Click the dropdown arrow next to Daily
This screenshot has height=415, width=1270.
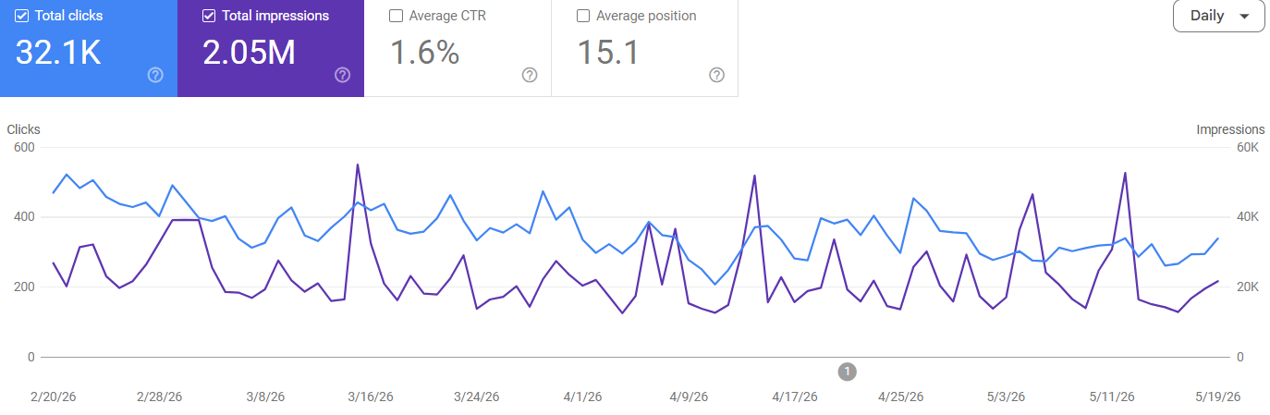(x=1244, y=17)
